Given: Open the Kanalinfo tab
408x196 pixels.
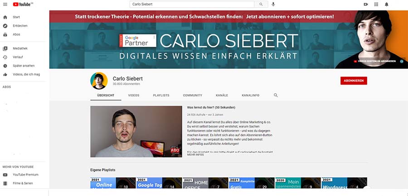Looking at the screenshot, I should [x=251, y=96].
